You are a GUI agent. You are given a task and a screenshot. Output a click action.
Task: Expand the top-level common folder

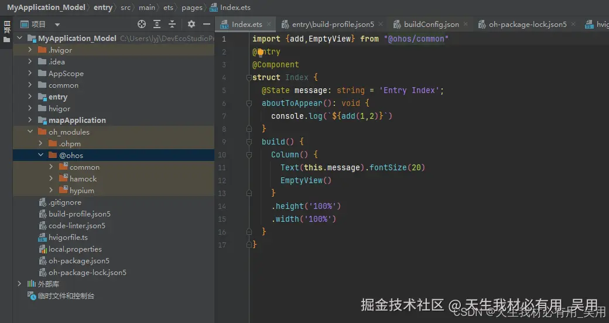point(30,85)
